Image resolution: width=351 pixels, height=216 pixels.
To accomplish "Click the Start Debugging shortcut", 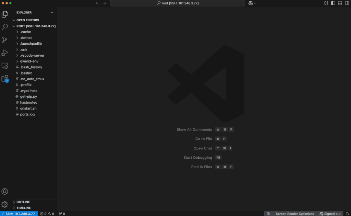I will (x=202, y=158).
